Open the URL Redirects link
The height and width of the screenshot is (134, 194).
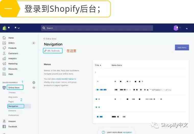53,51
